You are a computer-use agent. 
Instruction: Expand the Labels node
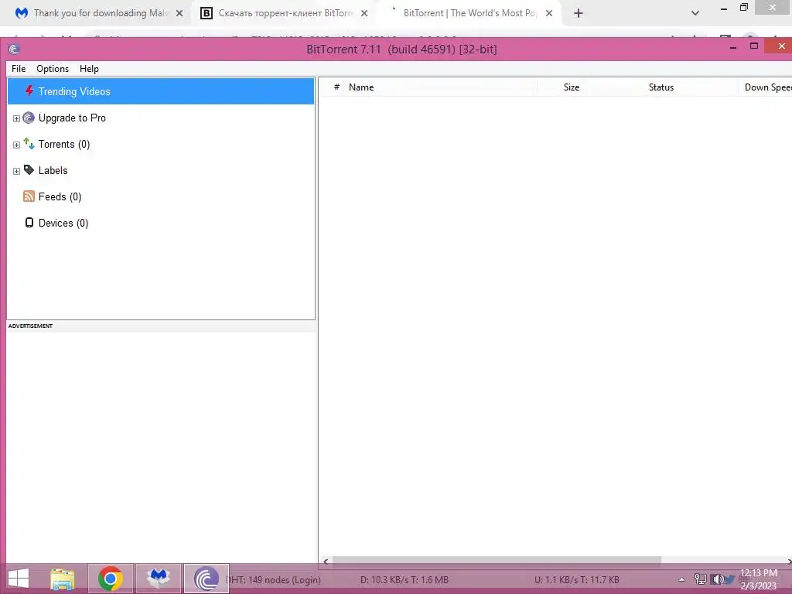tap(16, 171)
